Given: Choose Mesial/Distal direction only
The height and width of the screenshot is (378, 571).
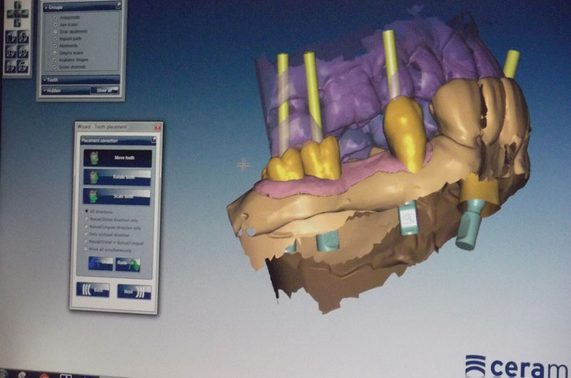Looking at the screenshot, I should click(x=86, y=219).
